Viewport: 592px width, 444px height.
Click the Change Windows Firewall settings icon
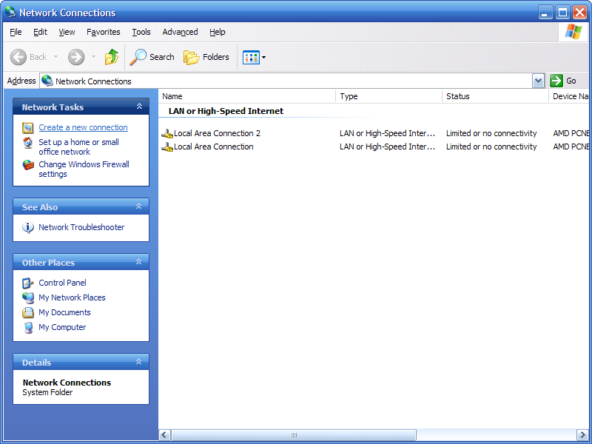(28, 165)
